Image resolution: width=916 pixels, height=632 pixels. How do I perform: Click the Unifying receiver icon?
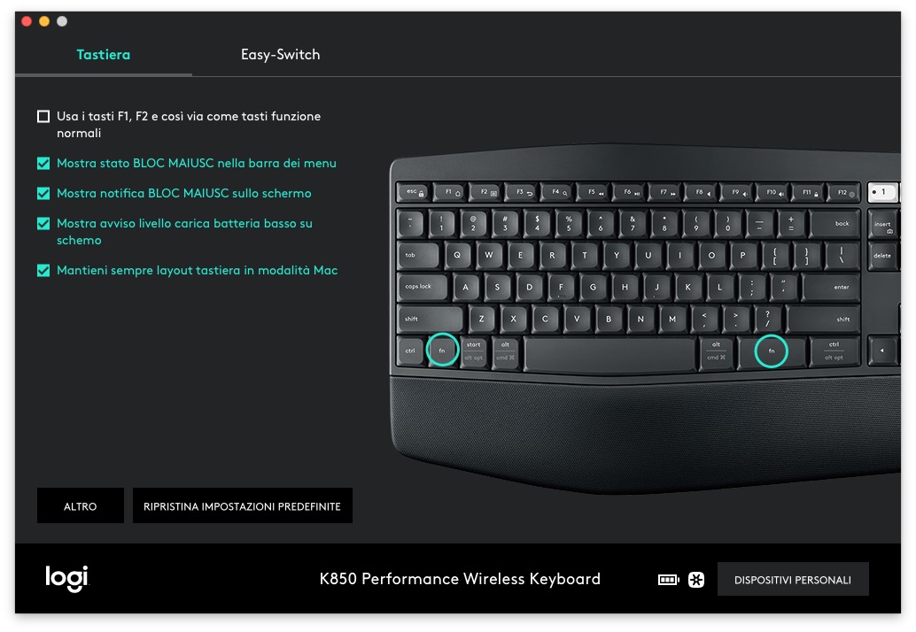696,580
